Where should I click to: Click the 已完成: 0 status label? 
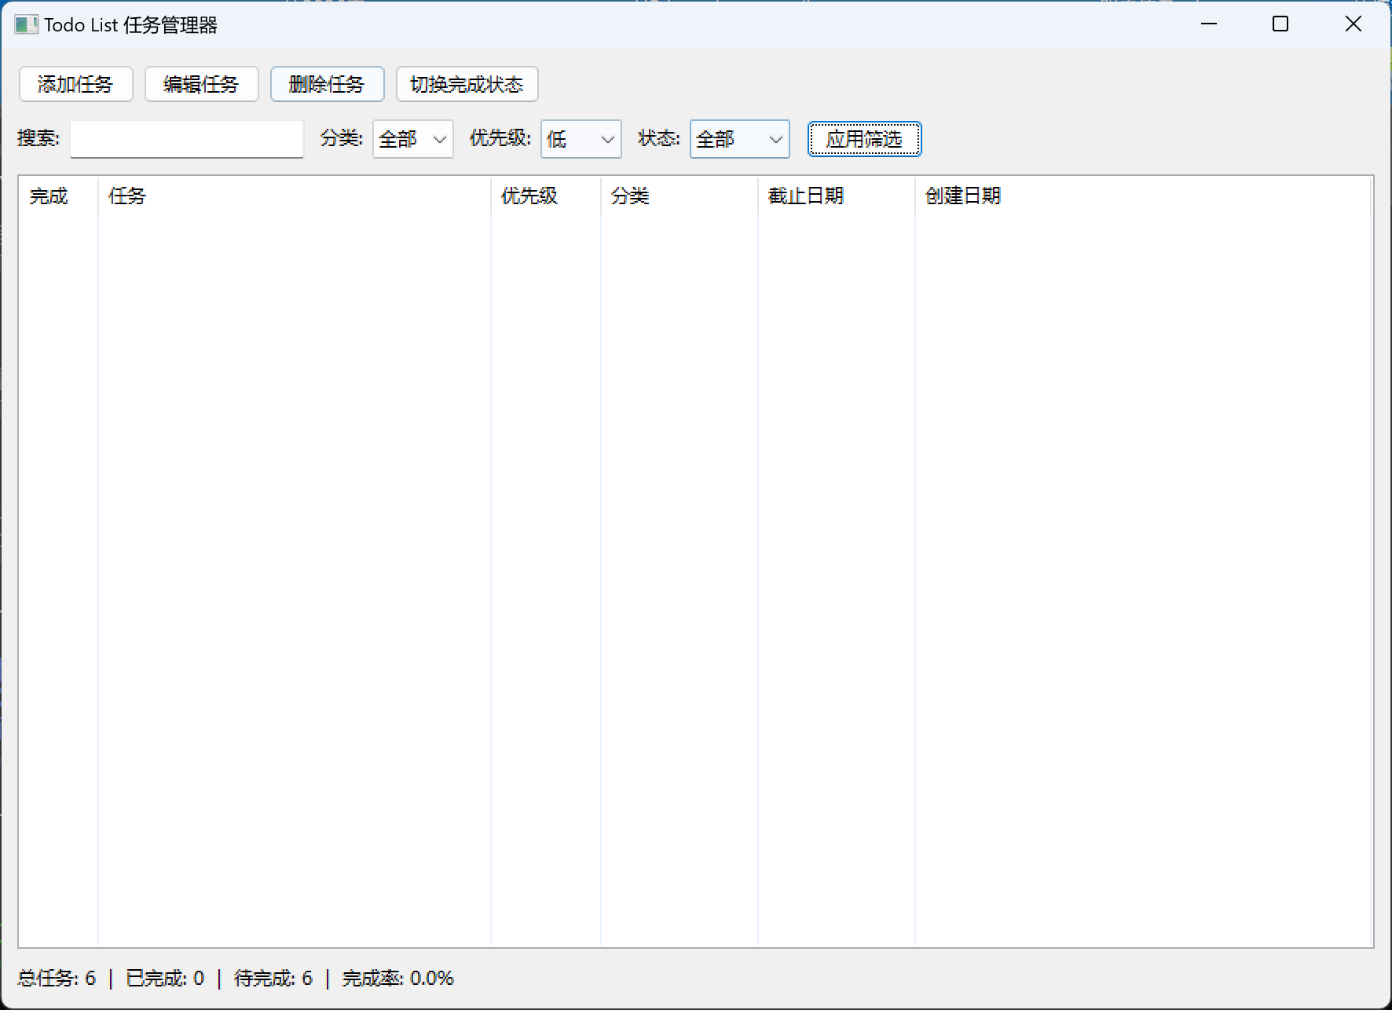(164, 979)
